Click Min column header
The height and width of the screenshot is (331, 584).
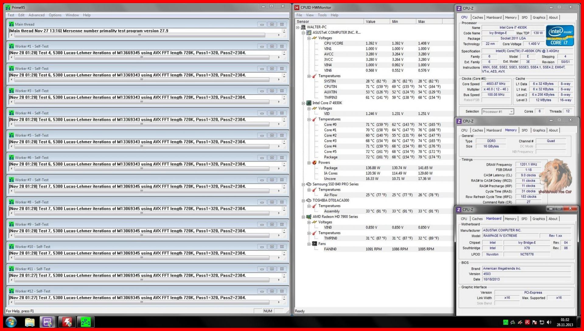point(403,22)
